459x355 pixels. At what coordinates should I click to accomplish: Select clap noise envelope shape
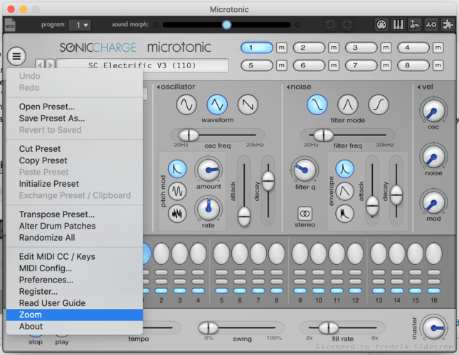tap(345, 214)
